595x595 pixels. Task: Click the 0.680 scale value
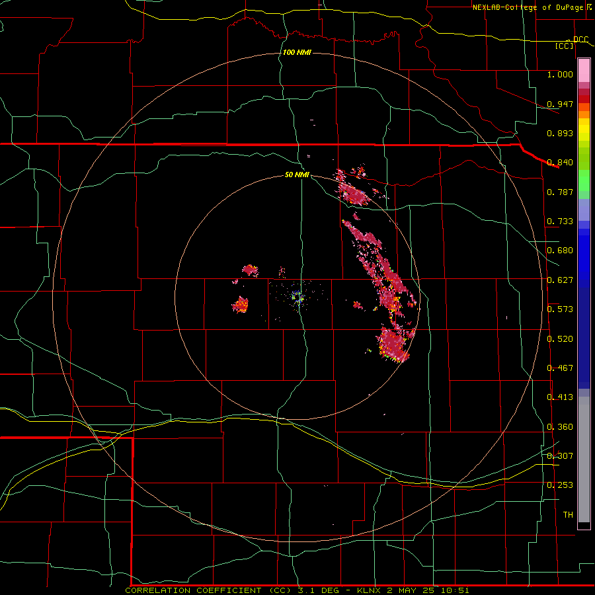click(x=560, y=251)
